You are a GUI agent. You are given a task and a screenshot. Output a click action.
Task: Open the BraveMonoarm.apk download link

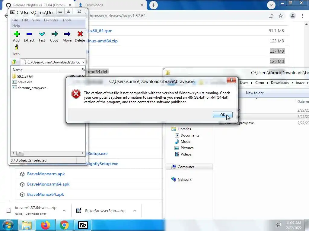(46, 174)
